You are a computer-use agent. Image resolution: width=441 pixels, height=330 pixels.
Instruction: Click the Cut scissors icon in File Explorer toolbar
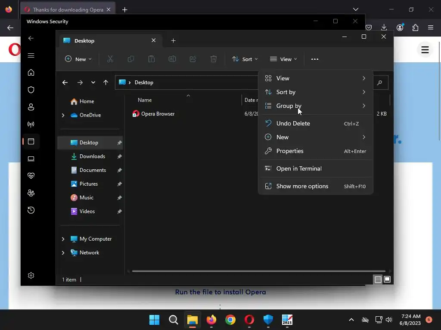[110, 59]
